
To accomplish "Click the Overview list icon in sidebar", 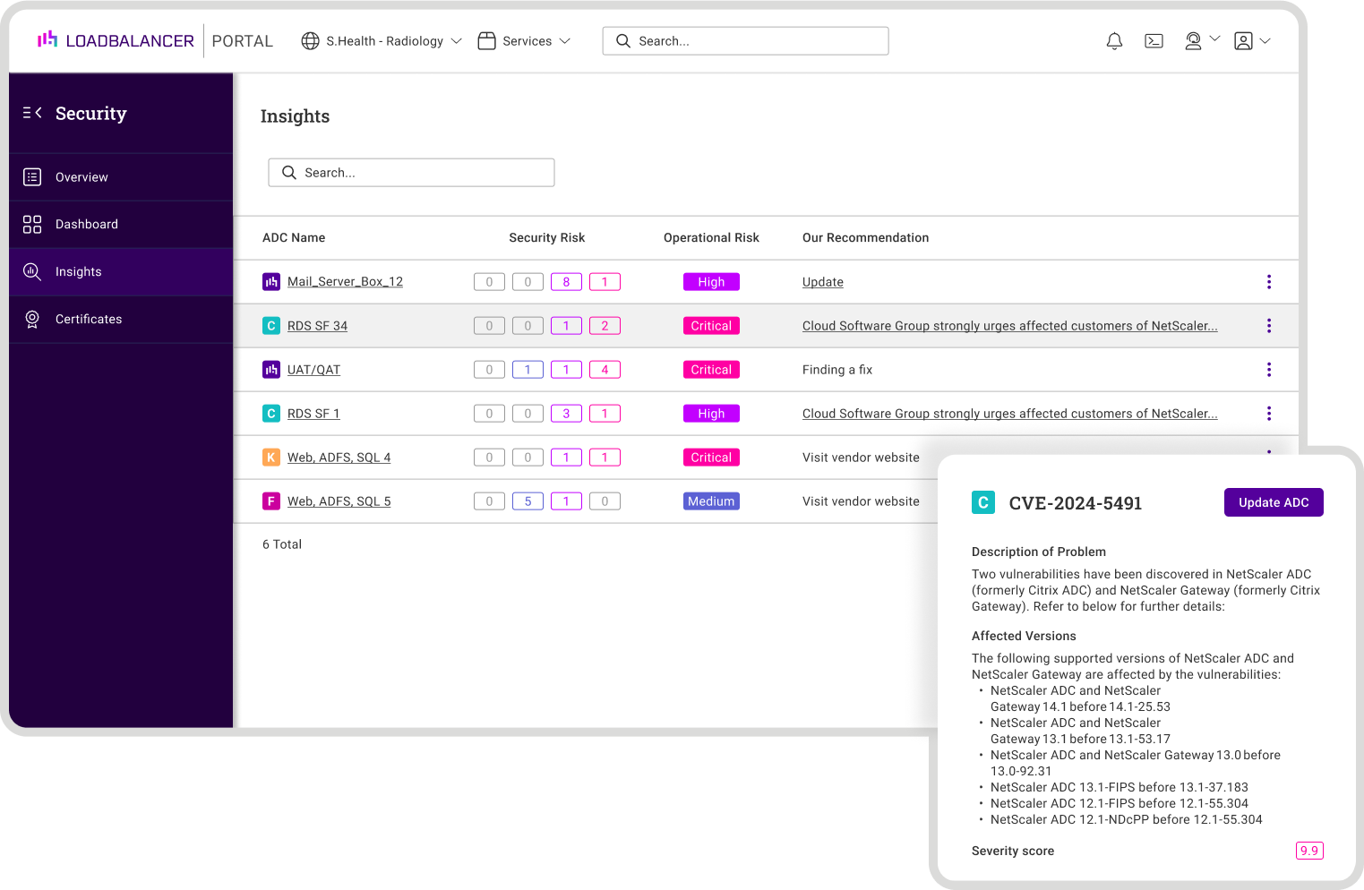I will [x=32, y=177].
